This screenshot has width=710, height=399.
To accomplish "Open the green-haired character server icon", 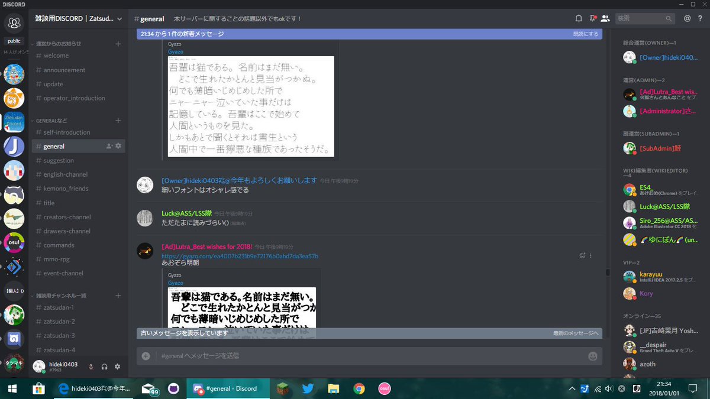I will [x=14, y=315].
